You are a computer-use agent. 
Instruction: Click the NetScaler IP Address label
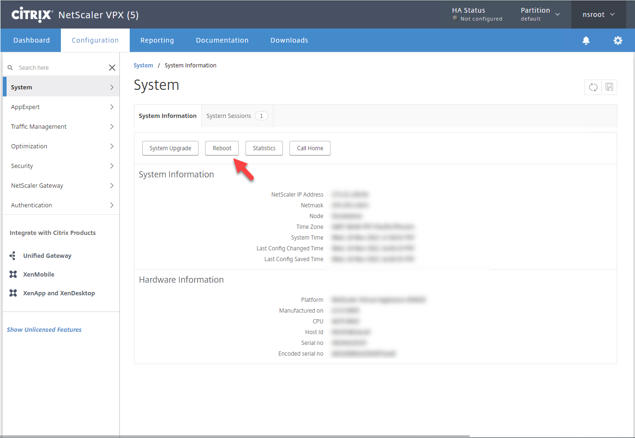click(297, 195)
